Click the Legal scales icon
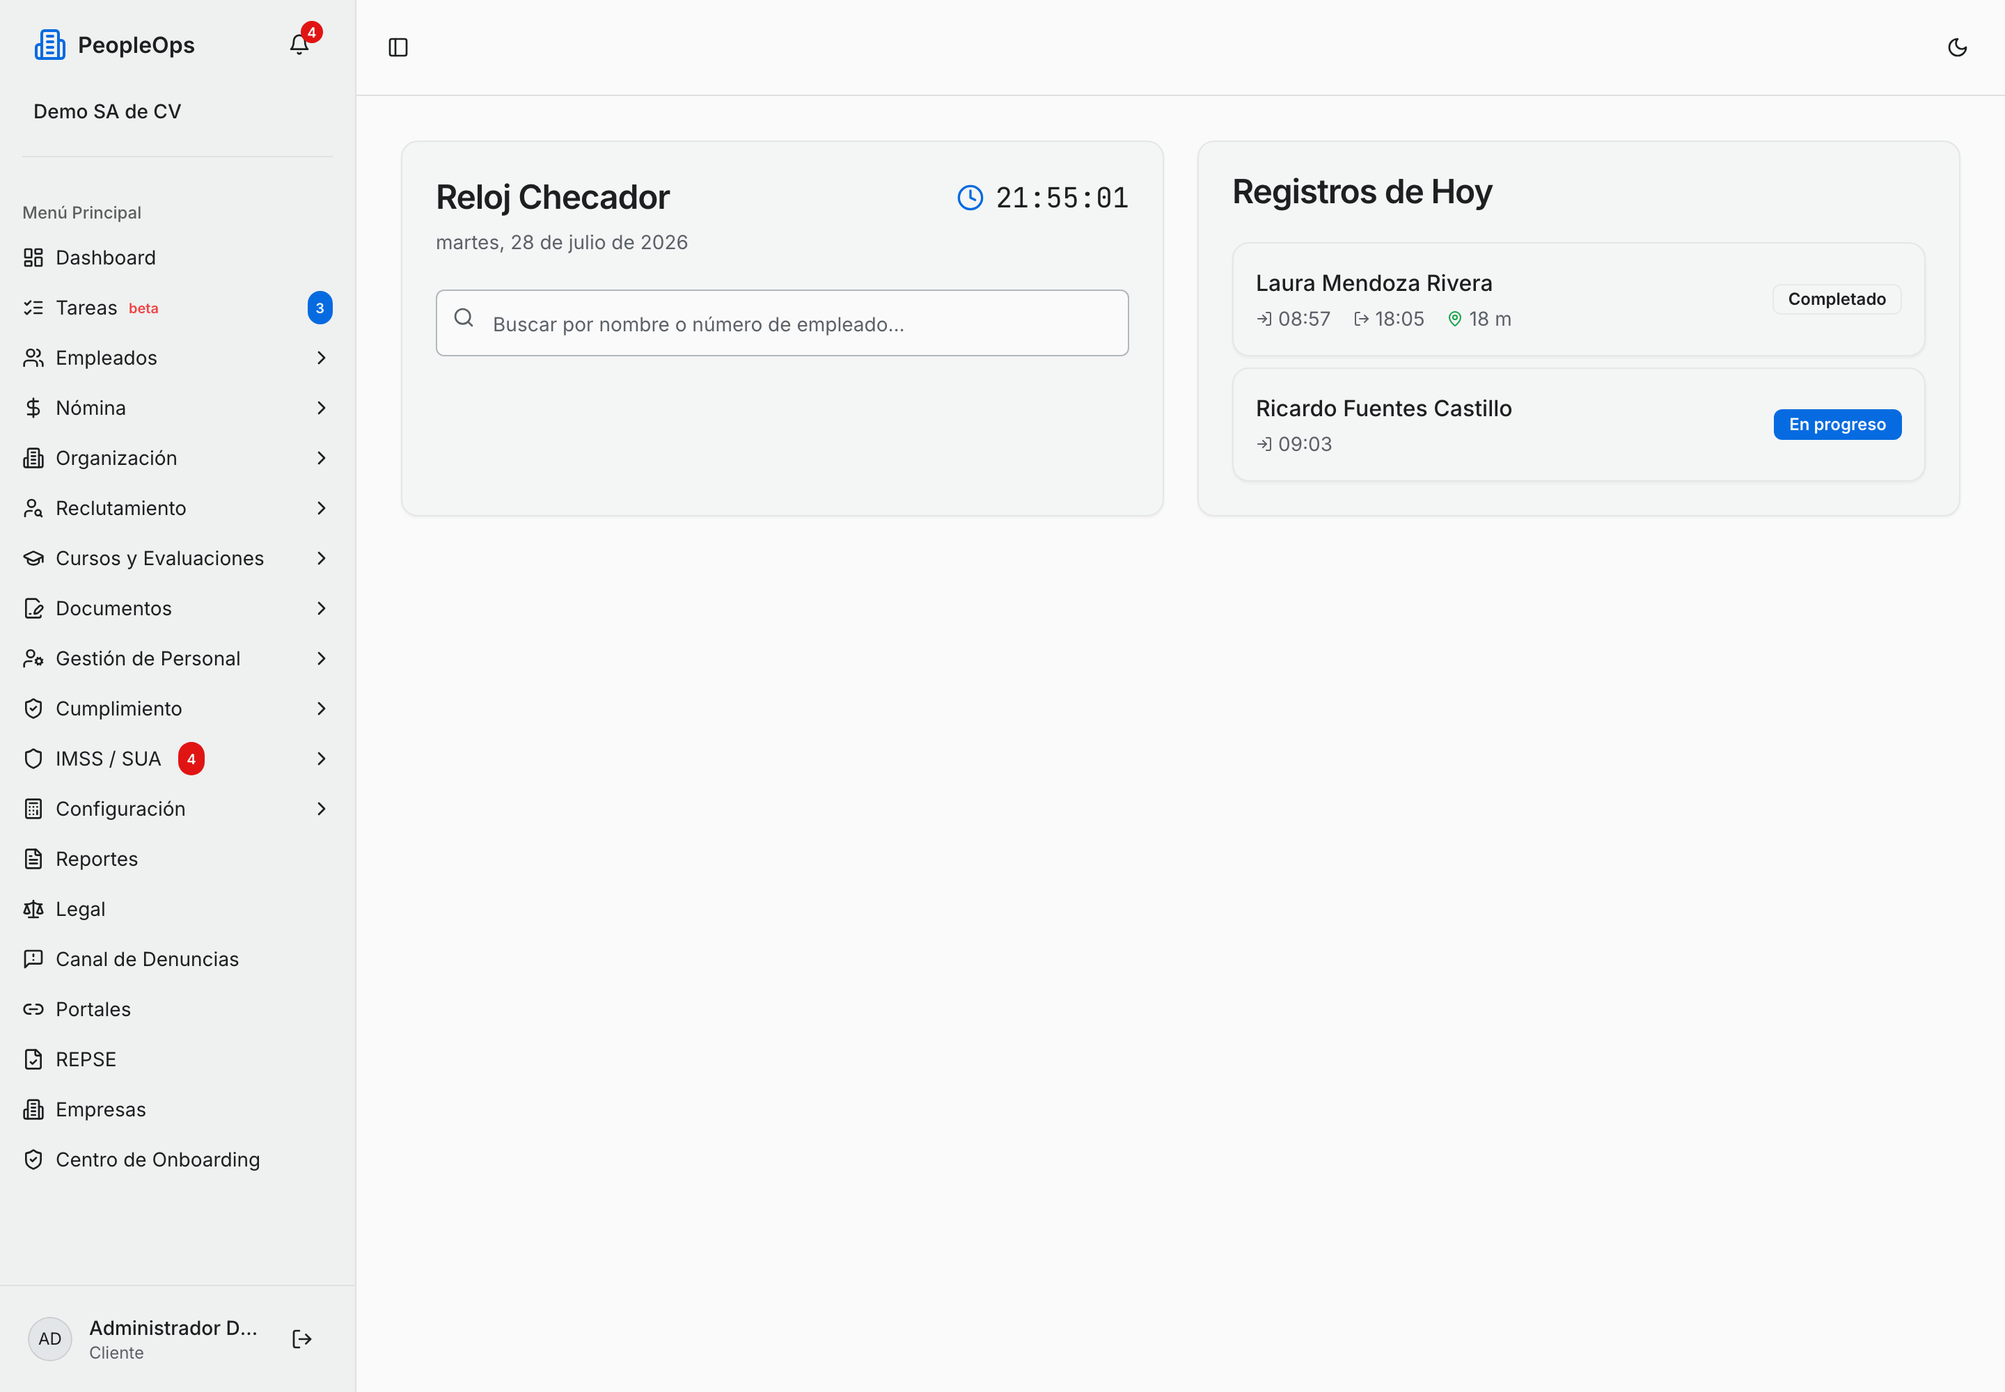The width and height of the screenshot is (2005, 1392). pyautogui.click(x=33, y=910)
